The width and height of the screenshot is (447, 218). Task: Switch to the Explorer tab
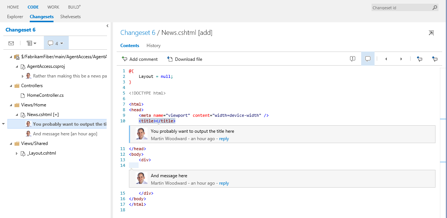click(x=15, y=17)
